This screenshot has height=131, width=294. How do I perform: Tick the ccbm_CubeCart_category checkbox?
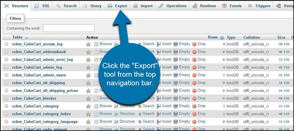point(6,106)
